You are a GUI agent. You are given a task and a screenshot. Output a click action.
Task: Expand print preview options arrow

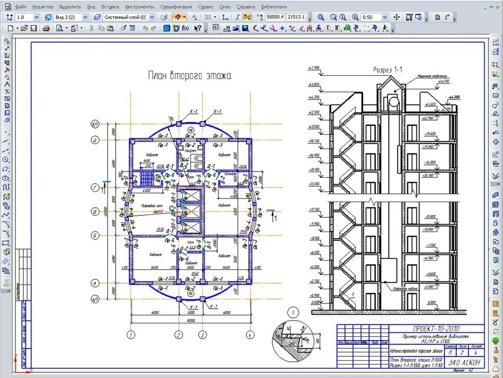point(67,28)
